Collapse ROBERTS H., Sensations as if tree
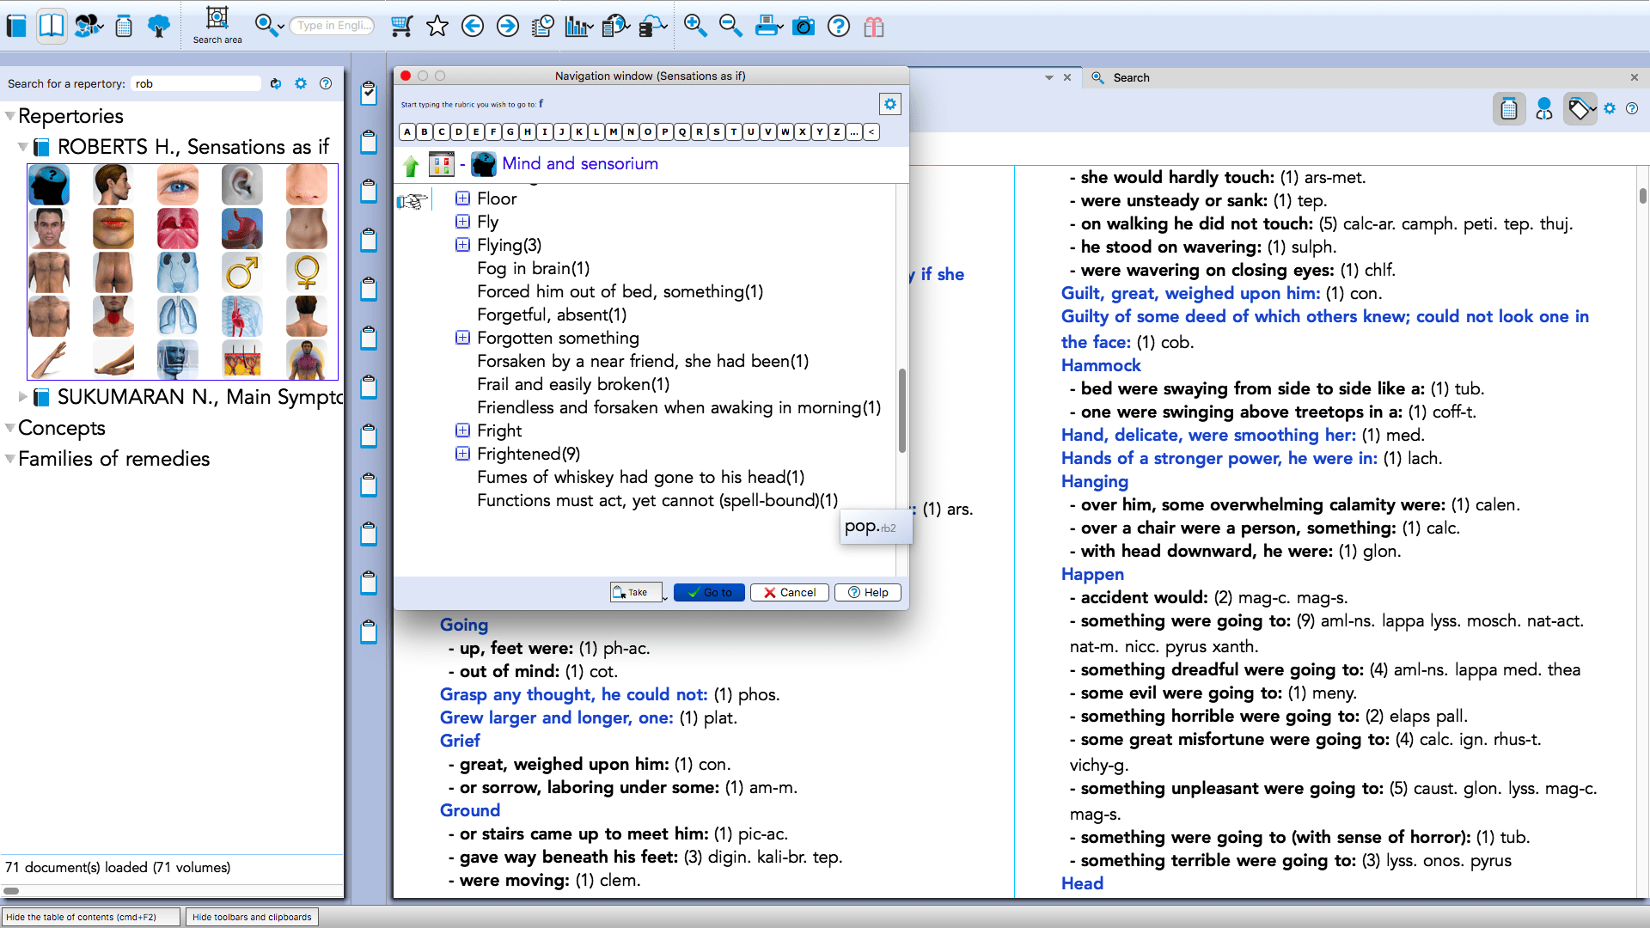 pyautogui.click(x=22, y=147)
